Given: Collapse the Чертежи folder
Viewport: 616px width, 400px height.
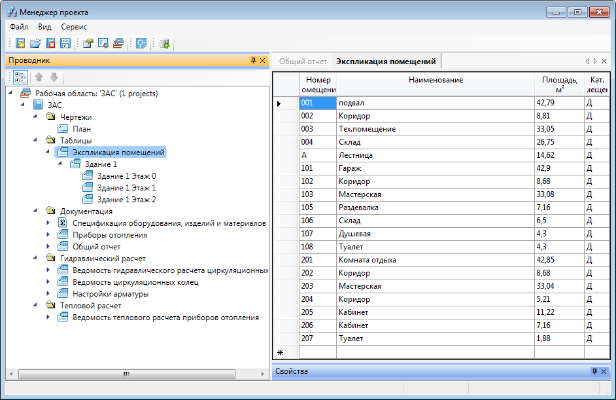Looking at the screenshot, I should tap(35, 117).
